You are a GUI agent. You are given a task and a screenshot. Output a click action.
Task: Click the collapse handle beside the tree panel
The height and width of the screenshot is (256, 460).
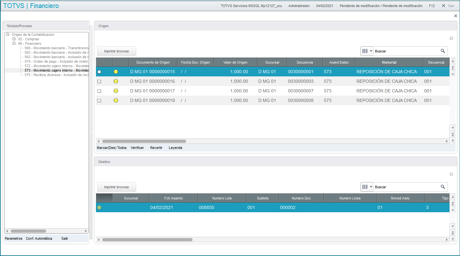(x=91, y=132)
